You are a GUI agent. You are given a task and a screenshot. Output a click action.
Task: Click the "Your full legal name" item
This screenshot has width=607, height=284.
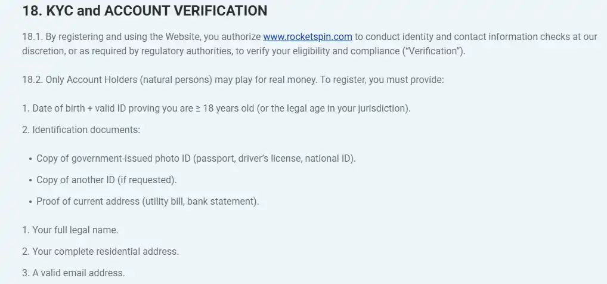pyautogui.click(x=70, y=230)
